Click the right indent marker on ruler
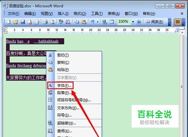The image size is (188, 137). tap(177, 30)
